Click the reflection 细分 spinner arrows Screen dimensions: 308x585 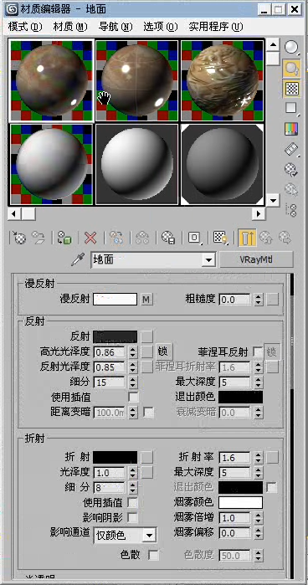point(133,382)
